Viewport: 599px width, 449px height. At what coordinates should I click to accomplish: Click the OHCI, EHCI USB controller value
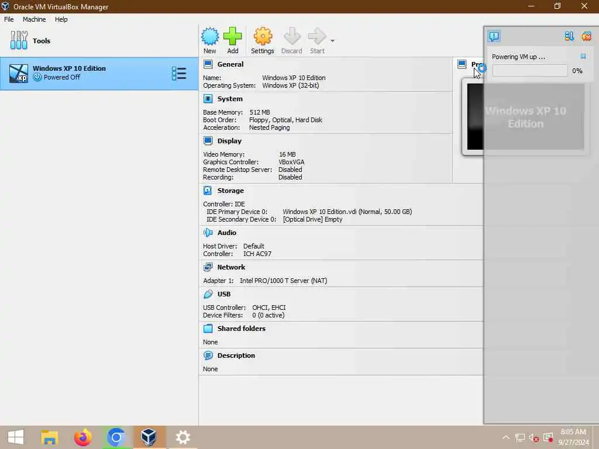coord(269,308)
